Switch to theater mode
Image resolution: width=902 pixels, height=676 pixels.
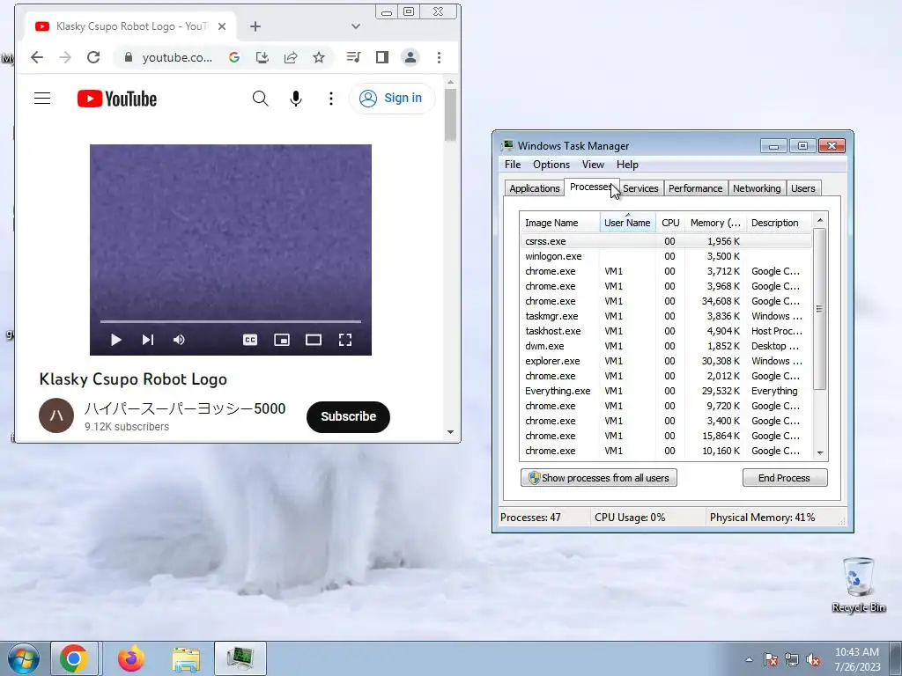(x=314, y=340)
